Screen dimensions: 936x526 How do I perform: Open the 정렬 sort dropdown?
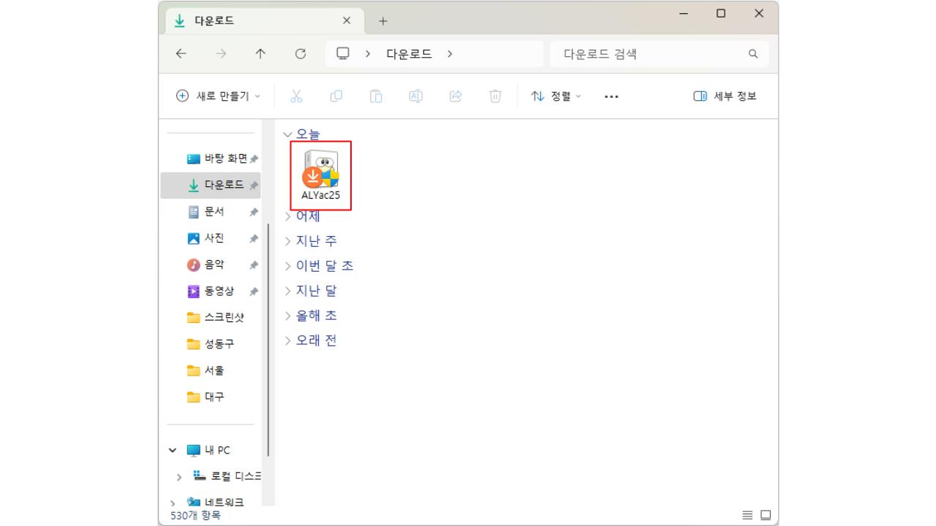point(556,96)
